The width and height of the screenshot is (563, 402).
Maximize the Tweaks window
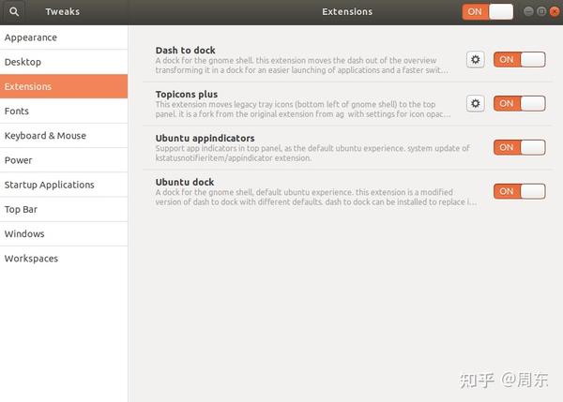(x=540, y=12)
